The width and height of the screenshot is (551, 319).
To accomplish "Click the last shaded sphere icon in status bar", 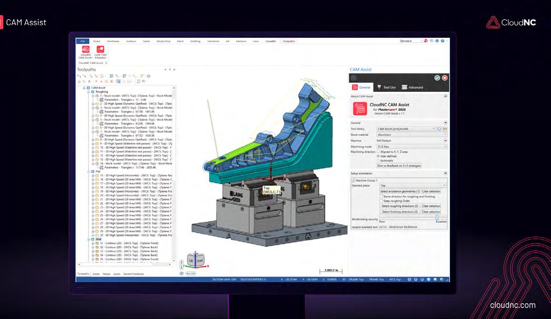I will (x=441, y=279).
